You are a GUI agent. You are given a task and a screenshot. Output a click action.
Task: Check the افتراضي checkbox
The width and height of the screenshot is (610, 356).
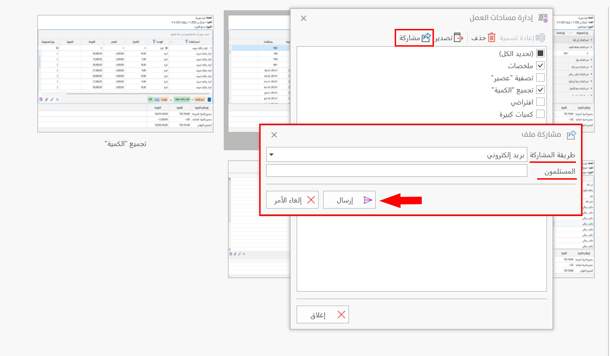(x=540, y=102)
